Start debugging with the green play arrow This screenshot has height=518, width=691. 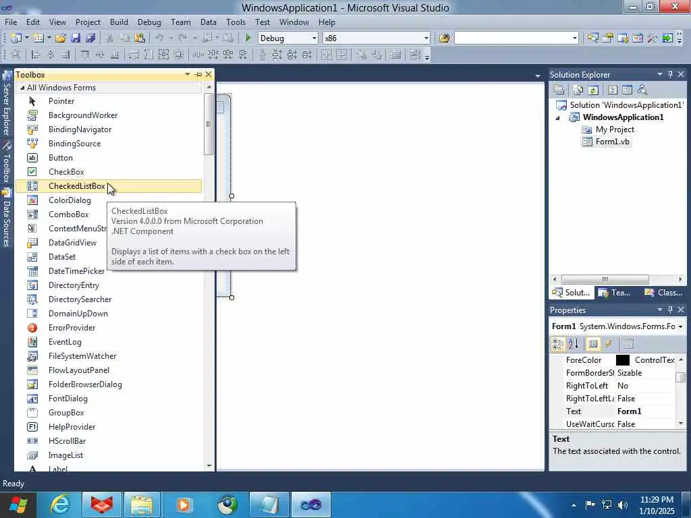[x=248, y=38]
